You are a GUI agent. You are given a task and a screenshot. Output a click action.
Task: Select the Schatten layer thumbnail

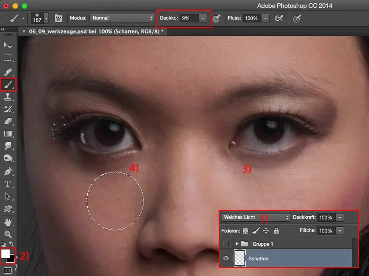click(x=239, y=259)
